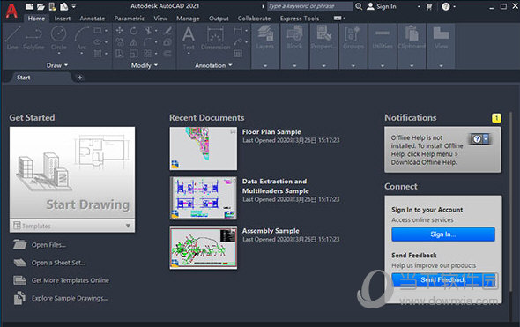Select the Table tool in Annotation panel
The width and height of the screenshot is (520, 327).
coord(238,54)
